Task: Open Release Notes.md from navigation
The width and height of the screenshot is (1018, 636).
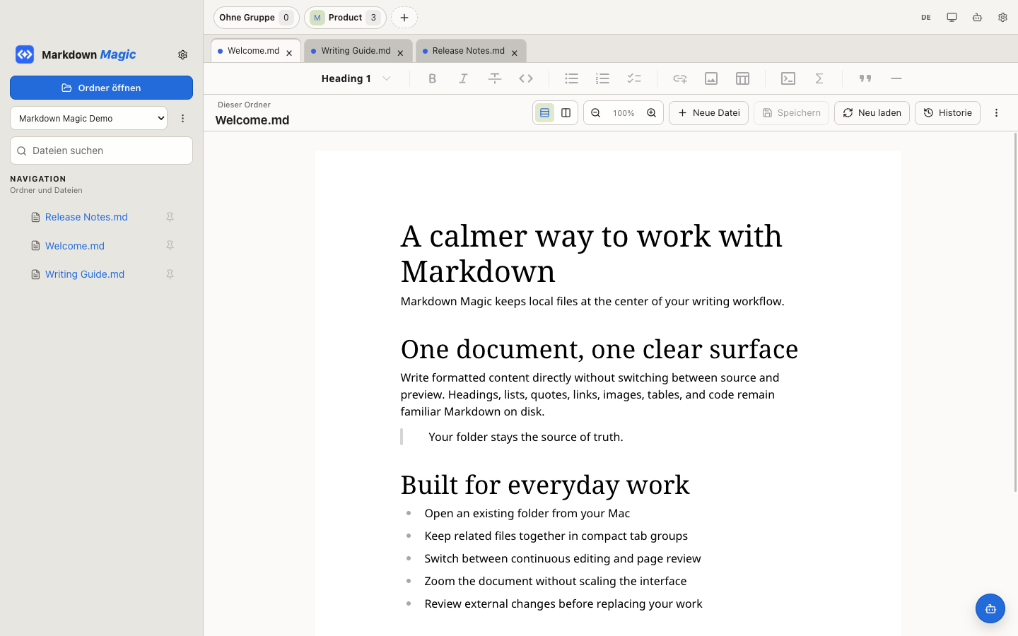Action: [x=86, y=217]
